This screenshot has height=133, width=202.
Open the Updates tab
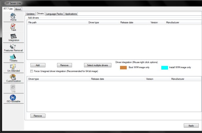tap(30, 14)
